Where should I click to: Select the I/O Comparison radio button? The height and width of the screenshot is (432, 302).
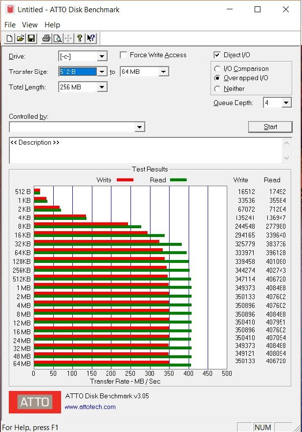click(217, 68)
